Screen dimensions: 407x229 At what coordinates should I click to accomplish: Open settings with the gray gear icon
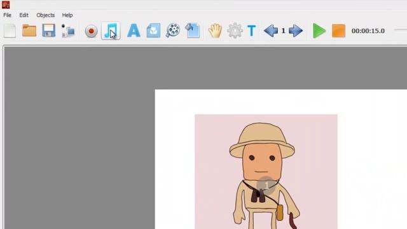click(x=235, y=31)
